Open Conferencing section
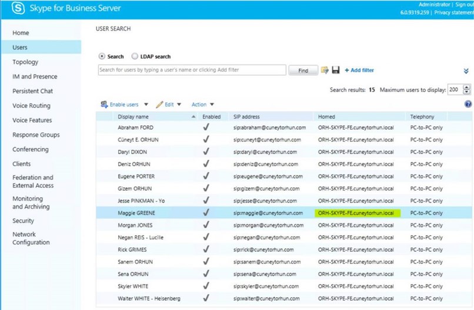This screenshot has width=474, height=310. (31, 149)
